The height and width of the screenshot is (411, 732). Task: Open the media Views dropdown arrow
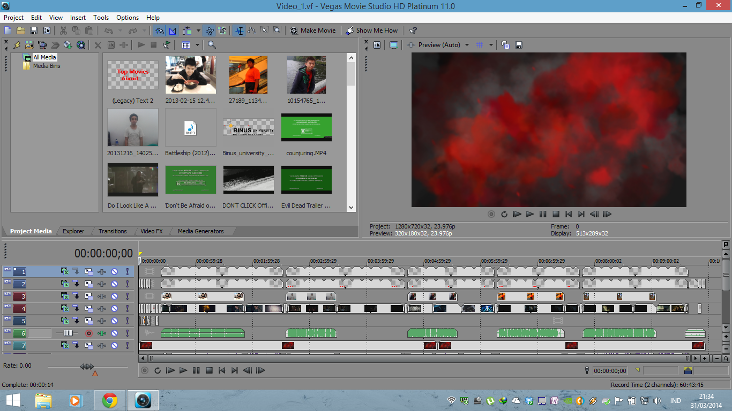(197, 45)
